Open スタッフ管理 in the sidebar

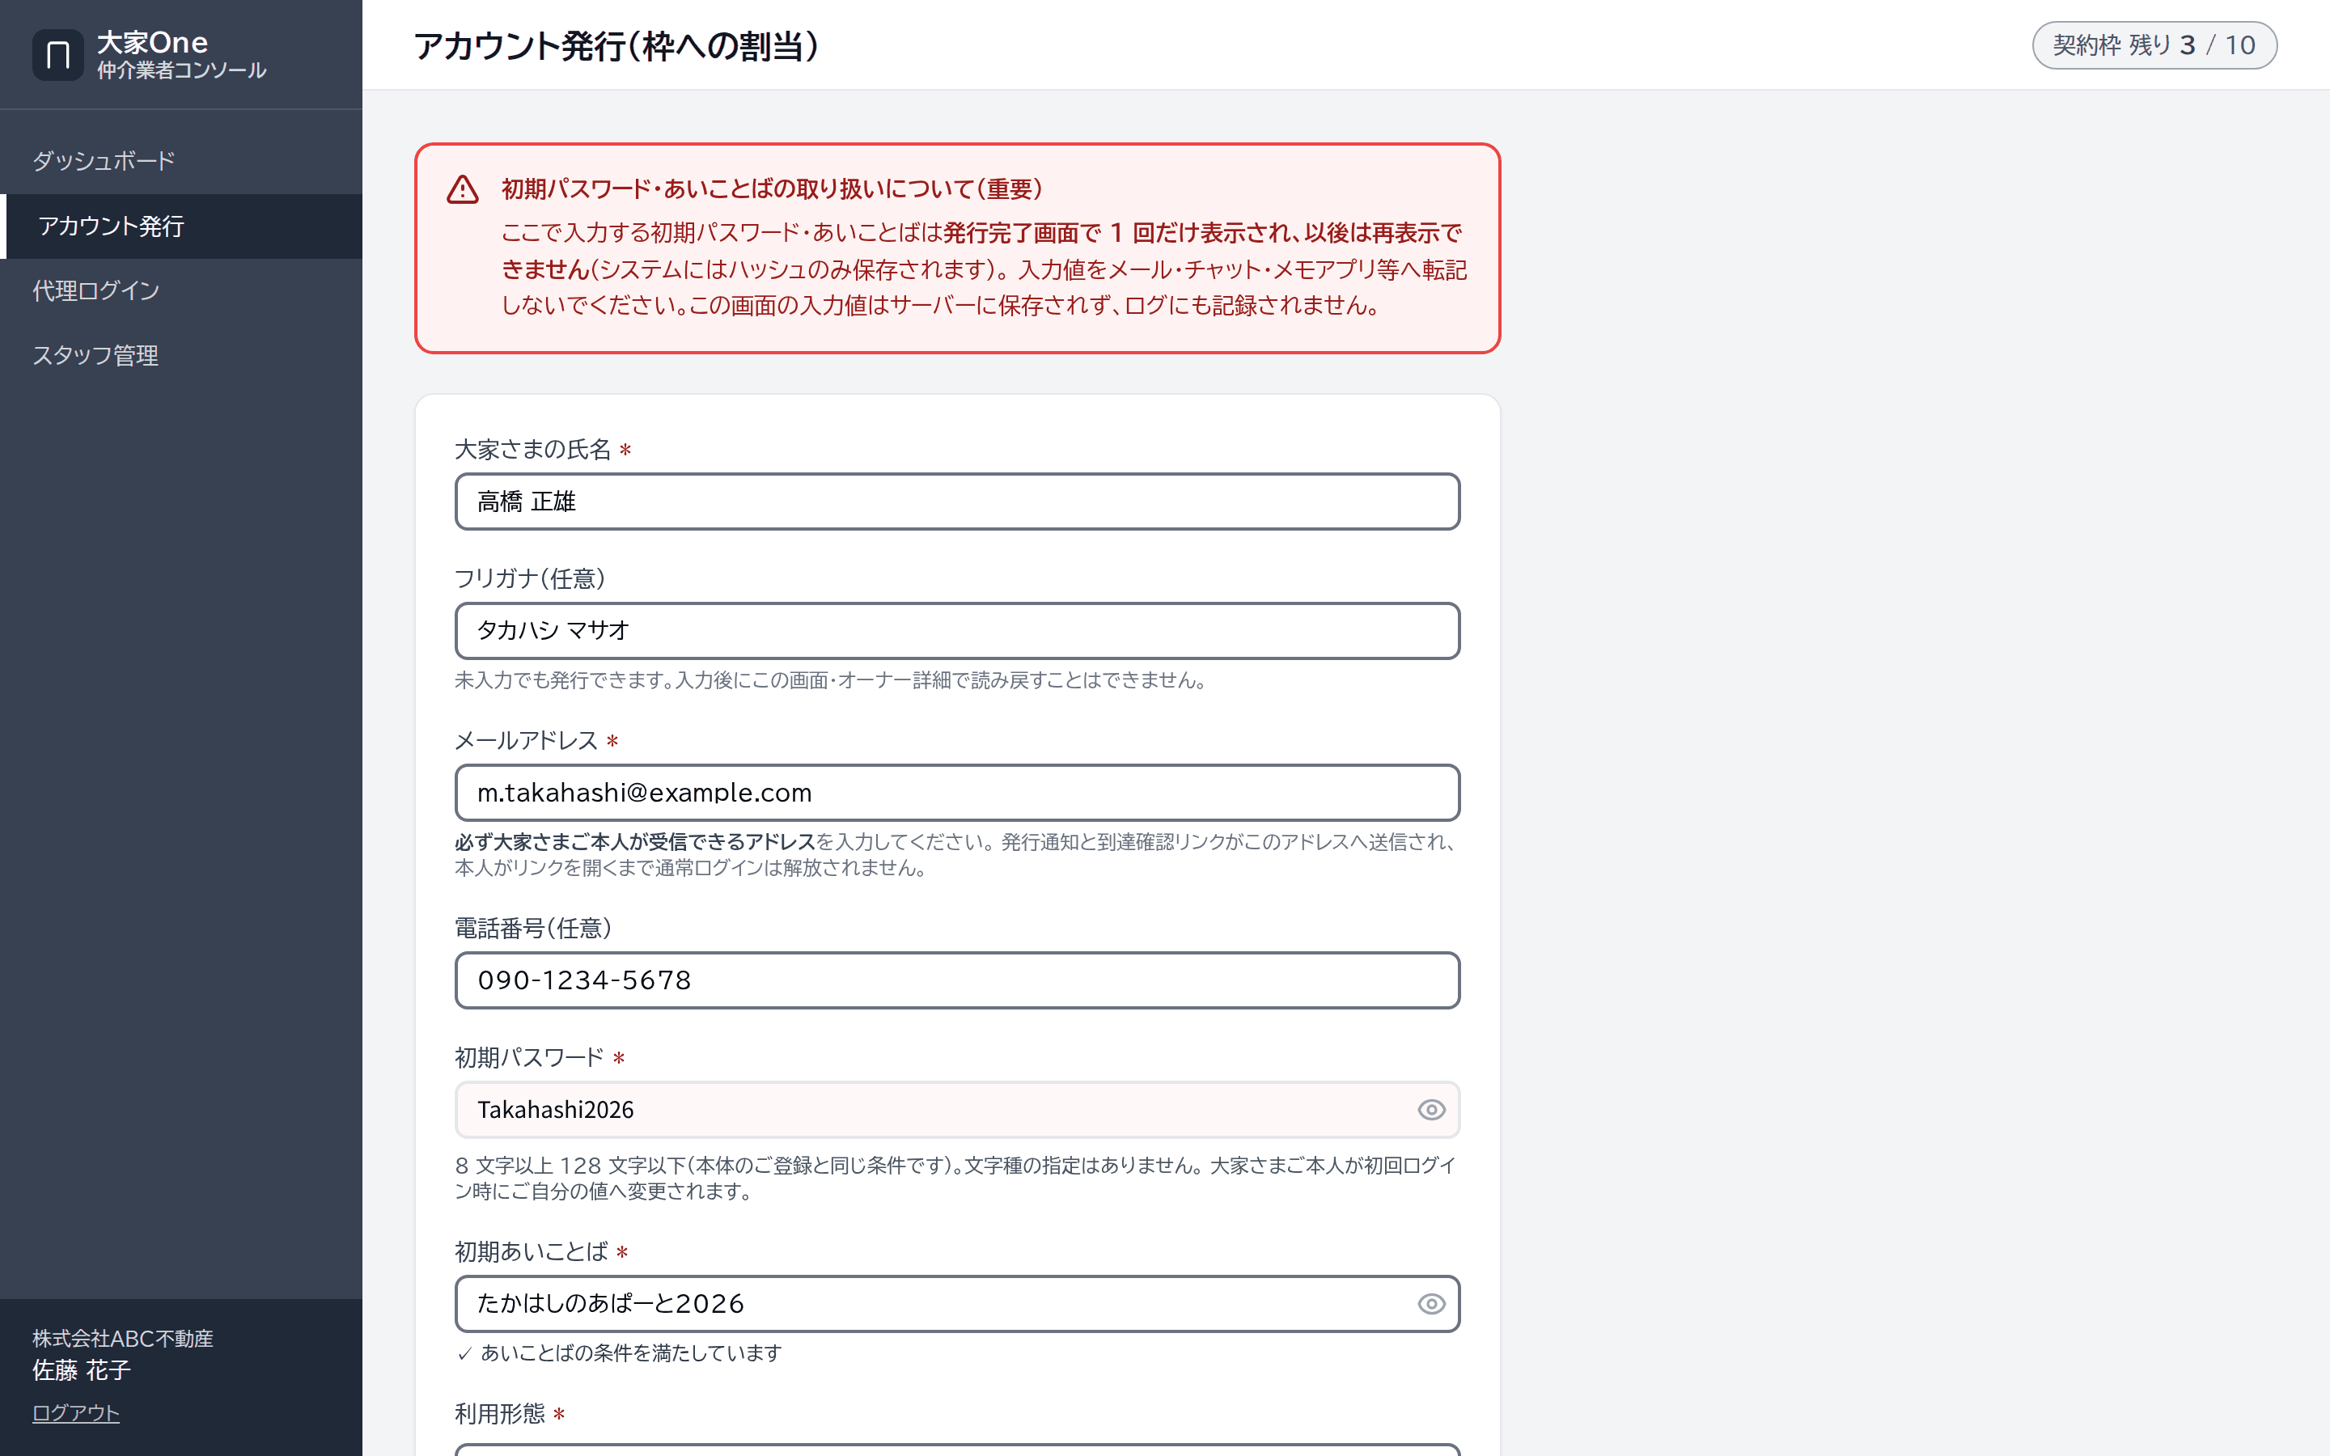pos(181,355)
